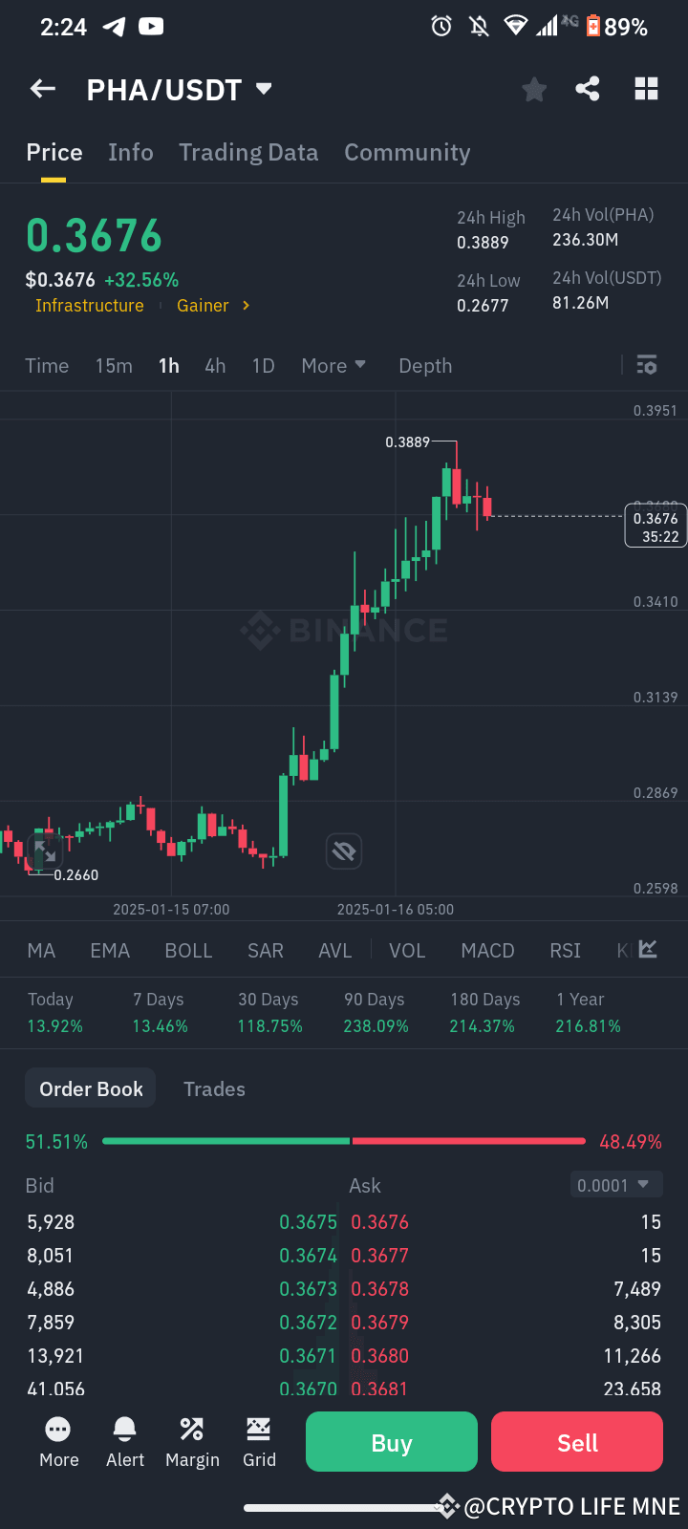688x1529 pixels.
Task: Open the share icon in the top bar
Action: coord(588,88)
